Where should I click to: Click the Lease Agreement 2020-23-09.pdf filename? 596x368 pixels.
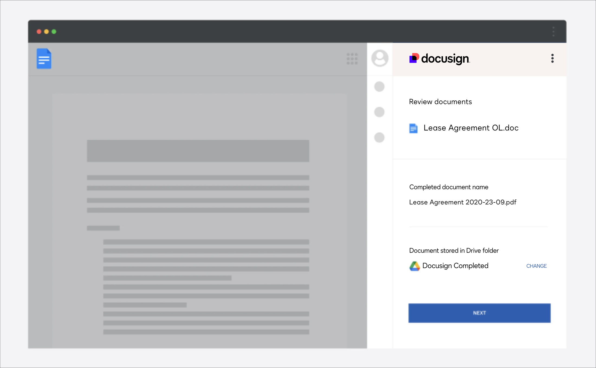click(x=462, y=202)
